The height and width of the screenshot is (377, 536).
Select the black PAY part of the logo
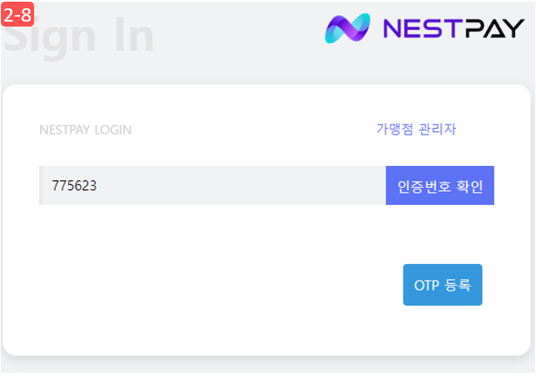click(x=492, y=28)
